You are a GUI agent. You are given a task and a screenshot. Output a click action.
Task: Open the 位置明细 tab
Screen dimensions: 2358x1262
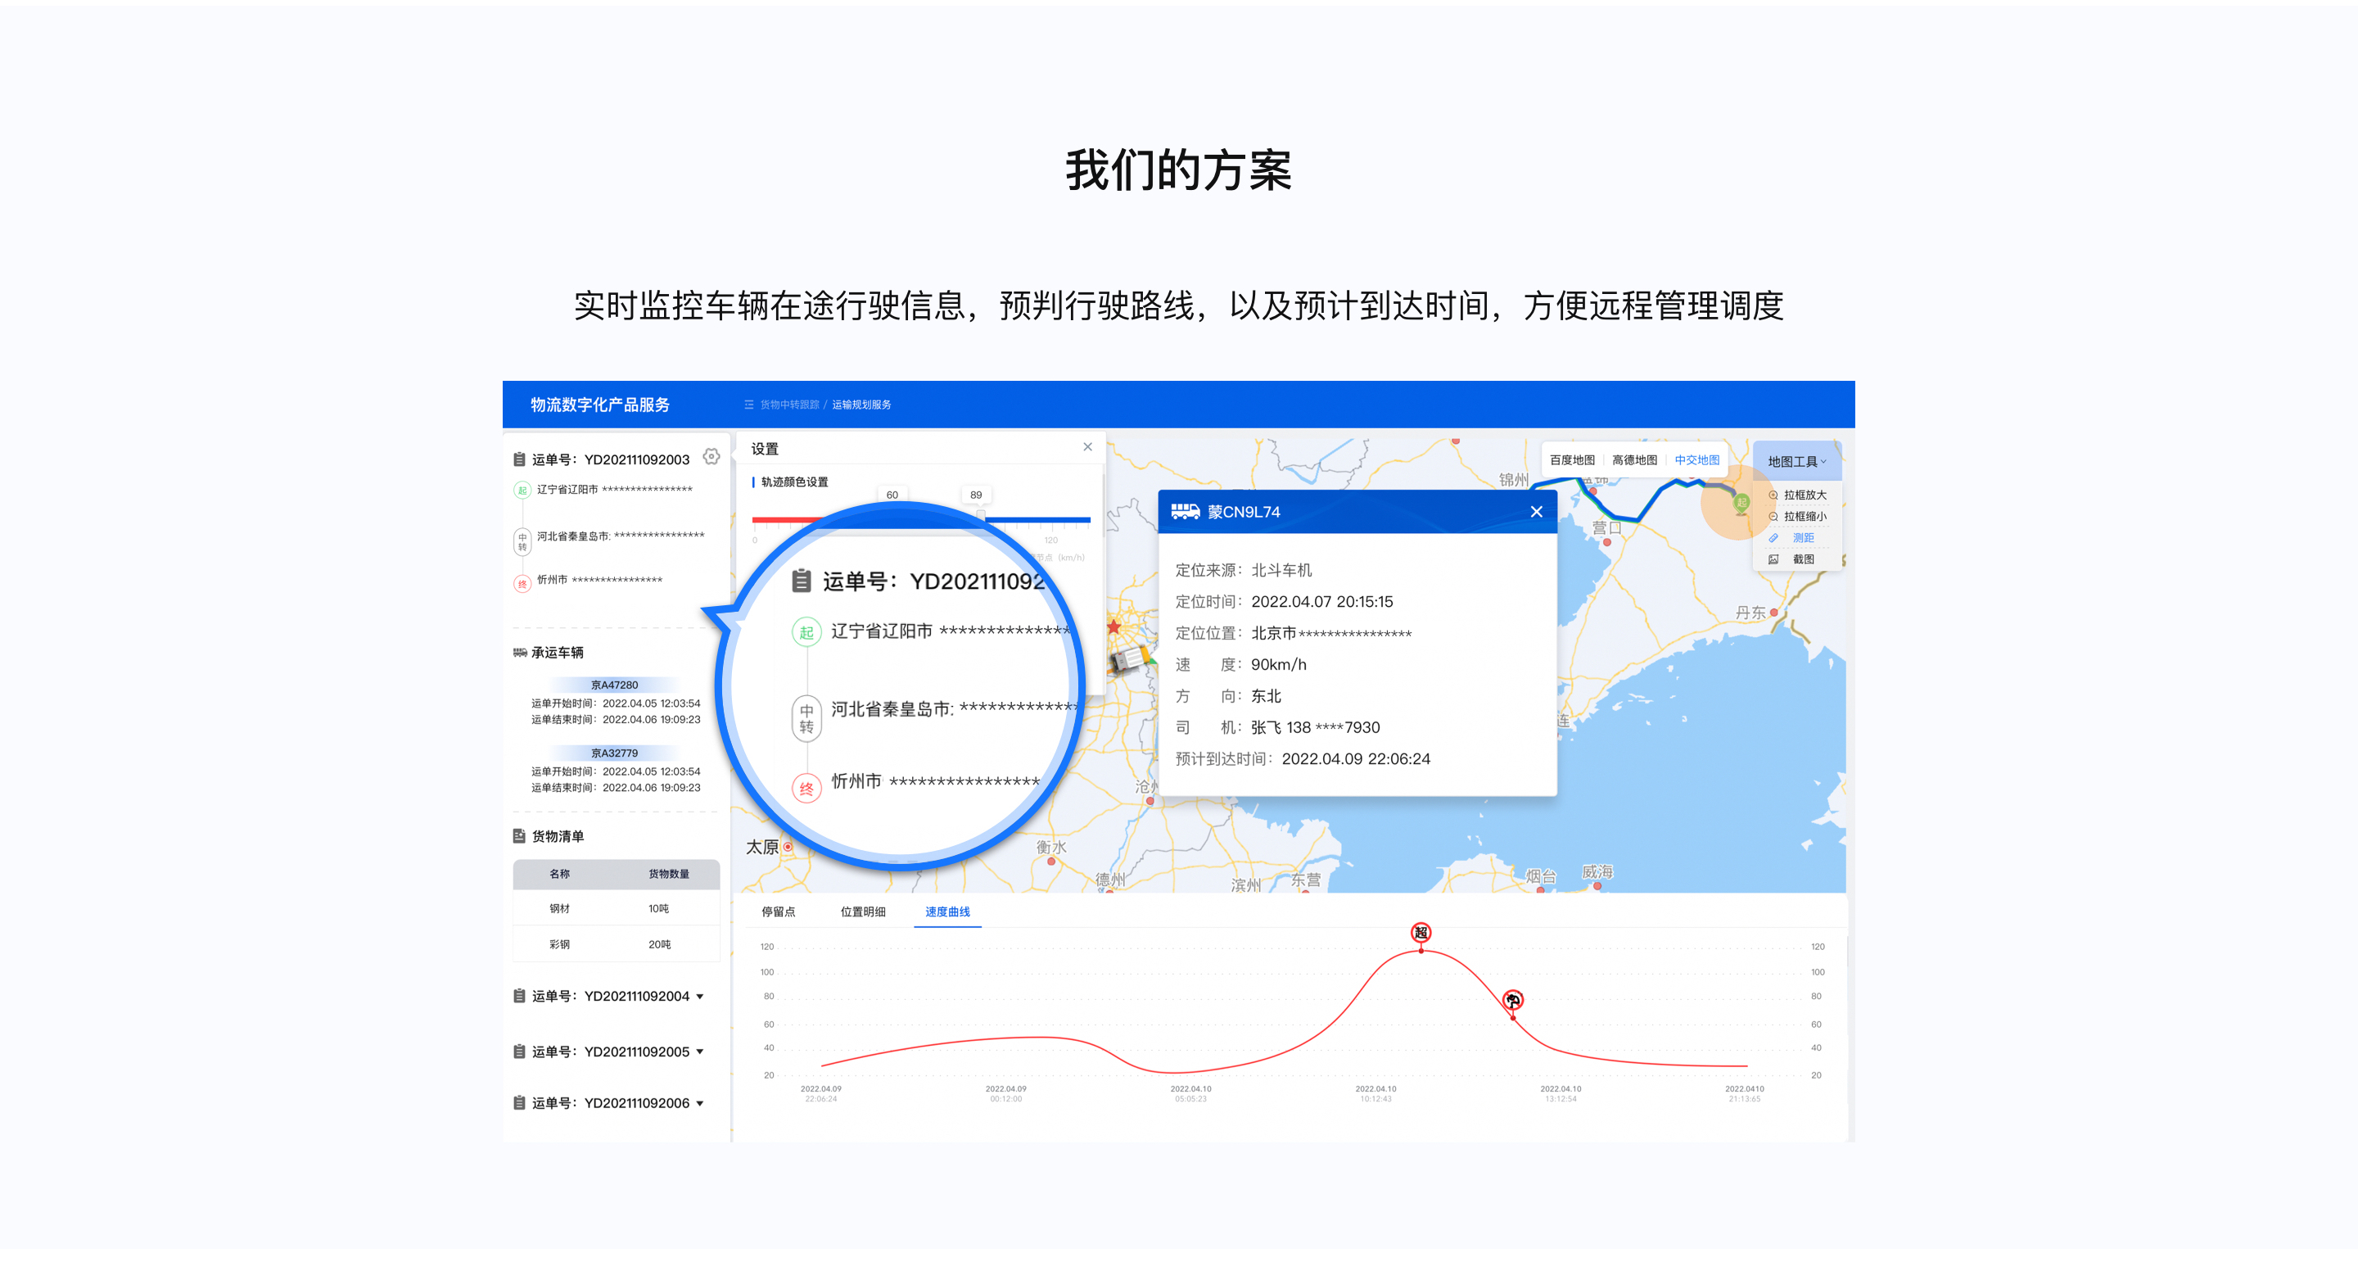862,911
